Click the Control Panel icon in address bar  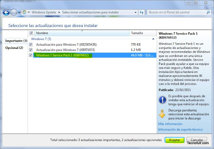(x=24, y=12)
